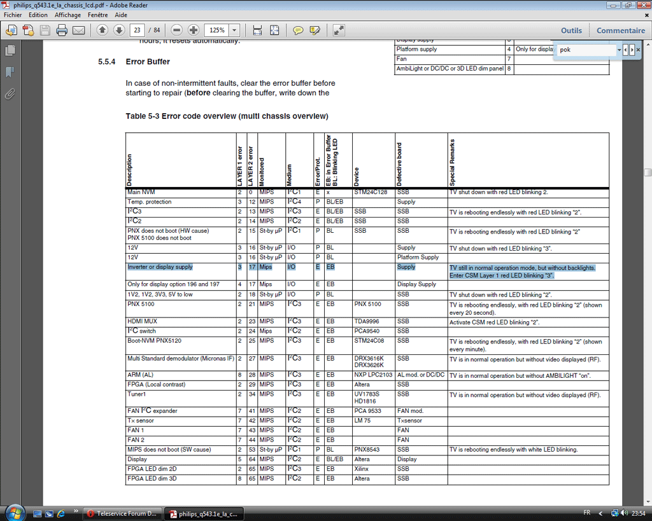Image resolution: width=652 pixels, height=521 pixels.
Task: Switch to Teleservice Forum taskbar window
Action: (x=122, y=513)
